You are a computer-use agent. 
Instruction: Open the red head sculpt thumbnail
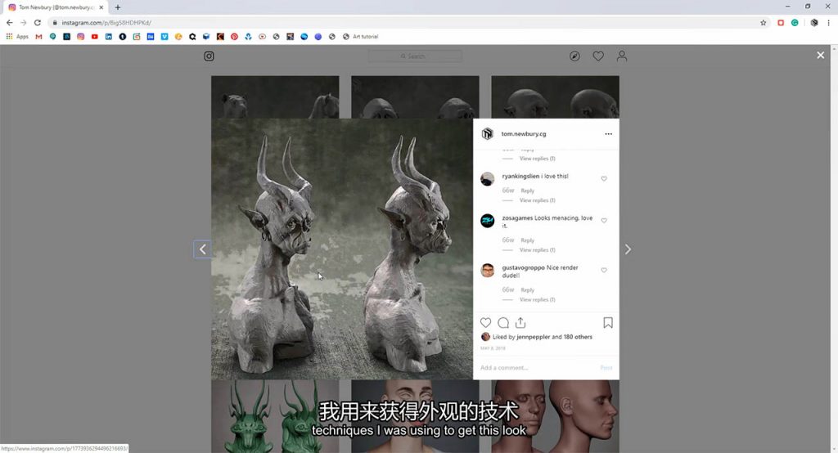[x=556, y=416]
